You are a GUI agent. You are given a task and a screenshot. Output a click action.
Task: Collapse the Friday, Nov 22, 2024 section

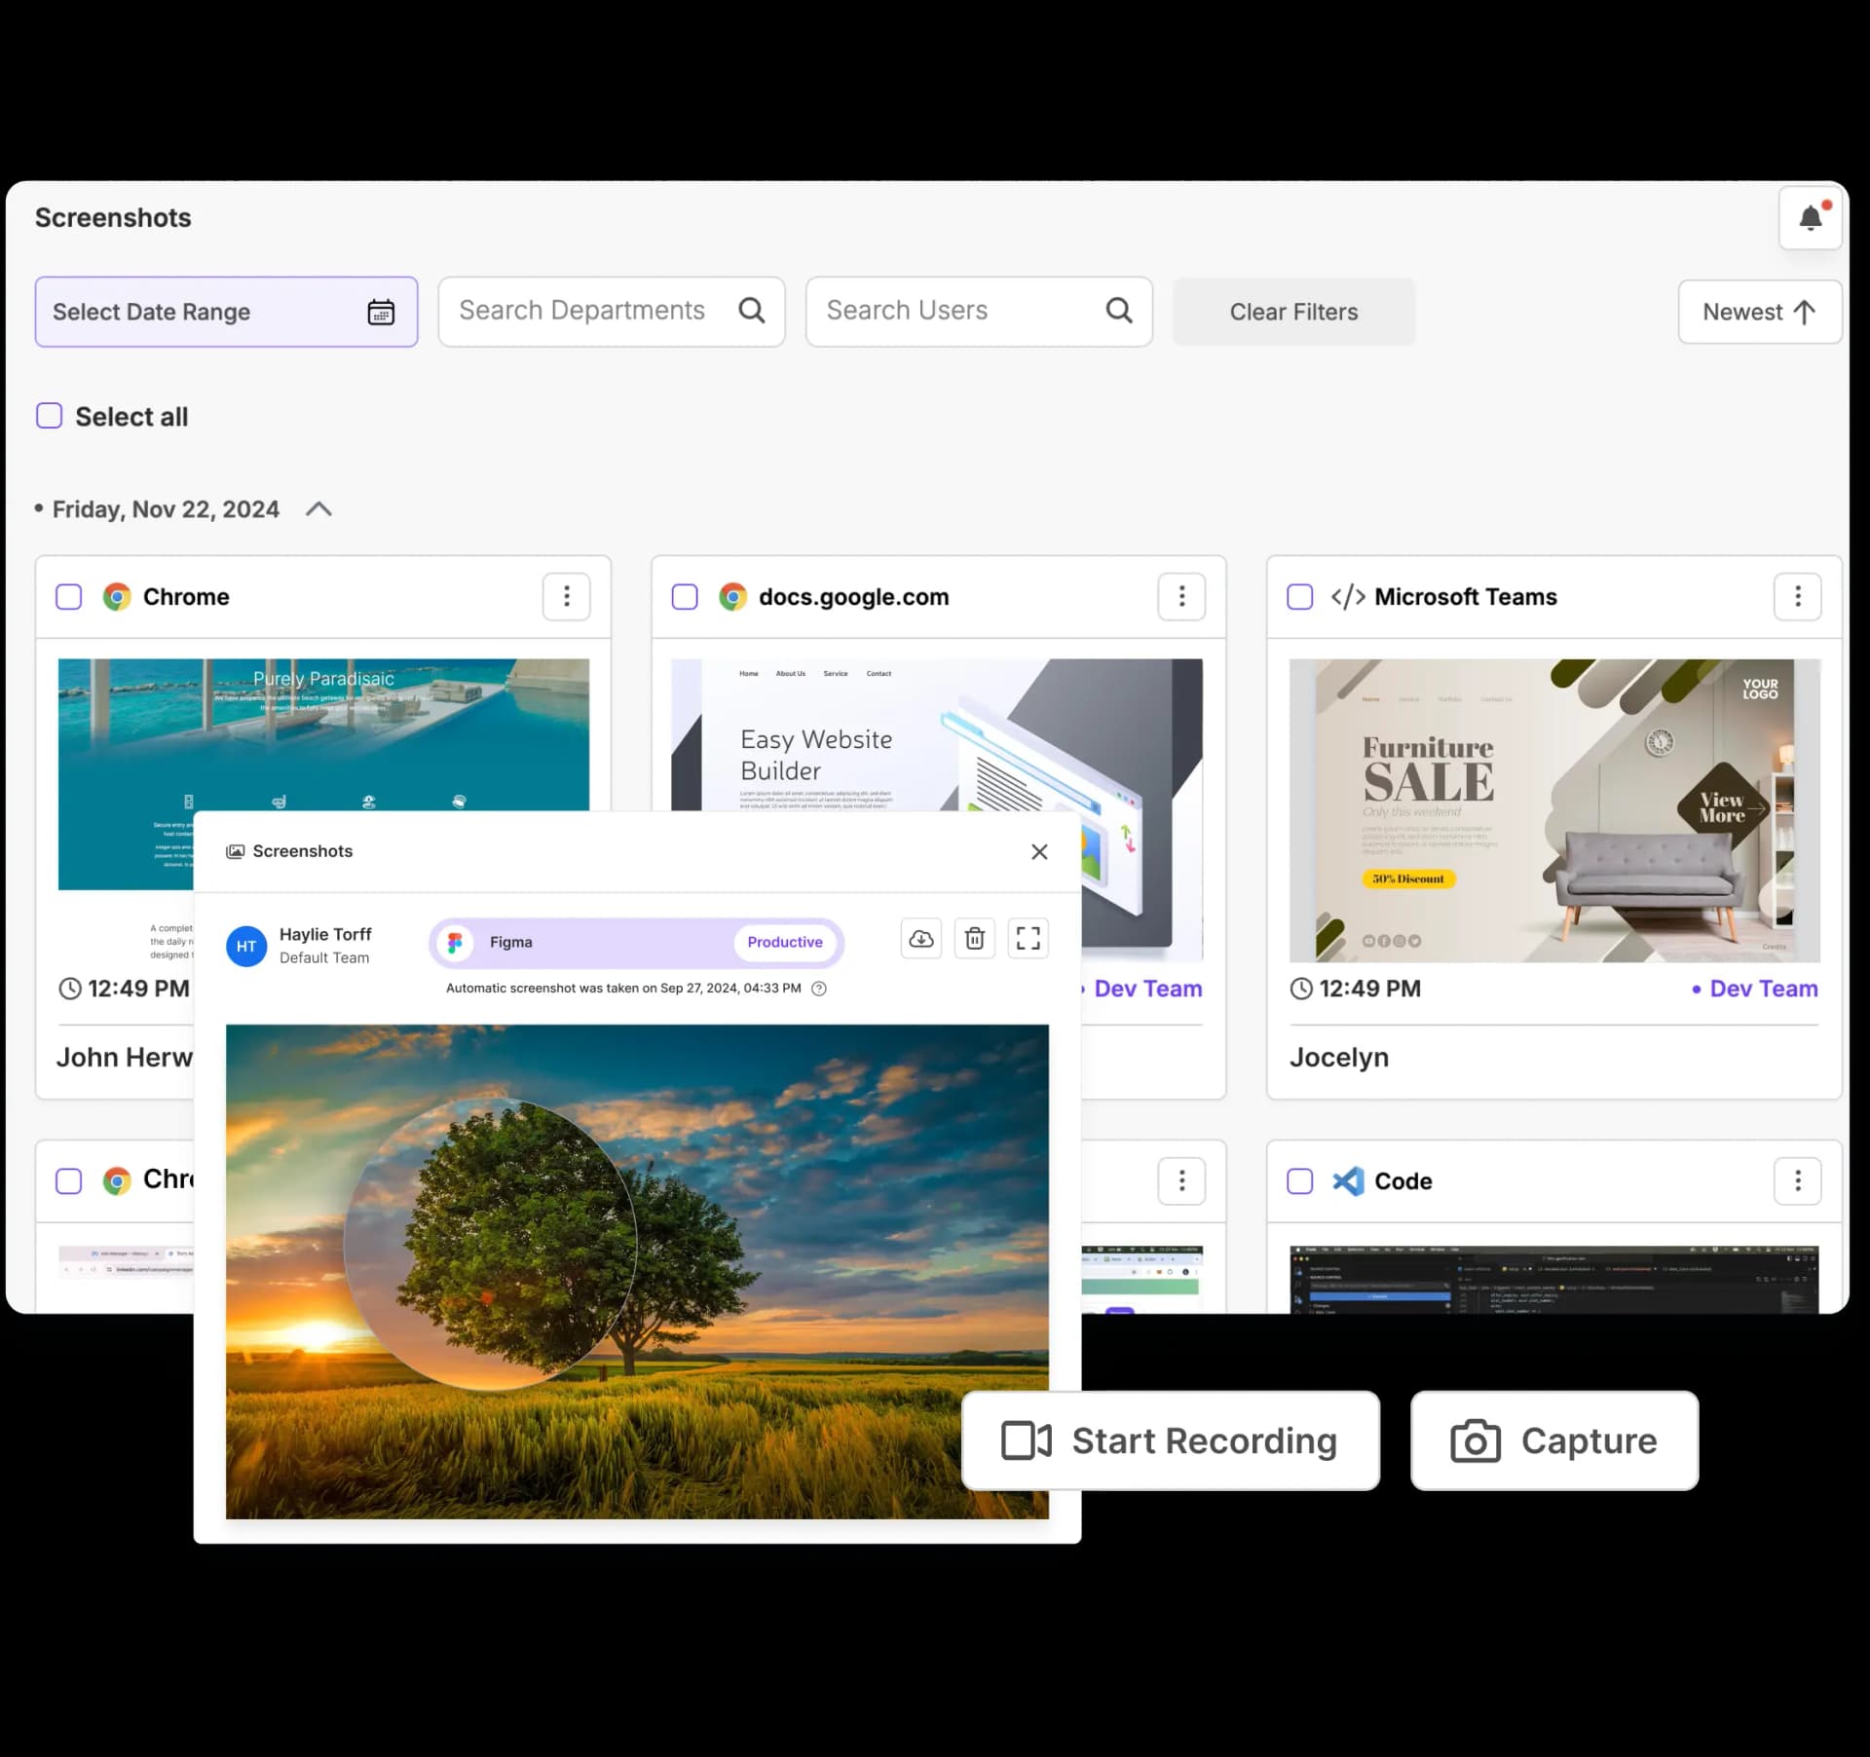pyautogui.click(x=318, y=508)
